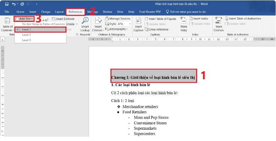Click Cross-reference button
Screen dimensions: 276x141
[x=157, y=29]
